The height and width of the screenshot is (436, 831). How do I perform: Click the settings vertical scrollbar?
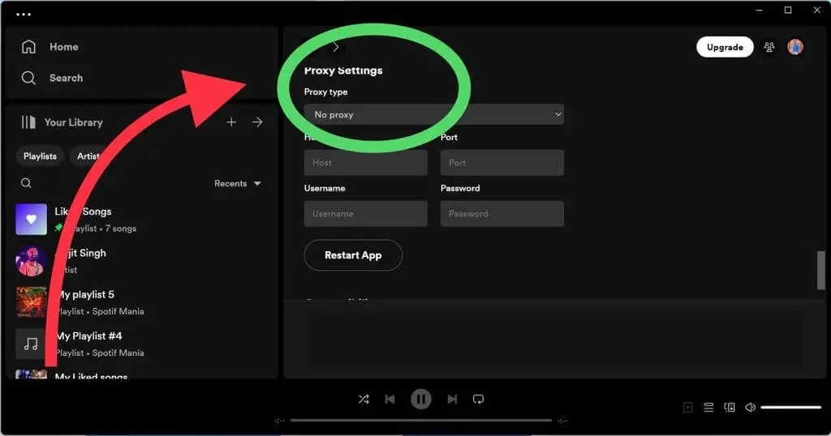click(x=821, y=271)
